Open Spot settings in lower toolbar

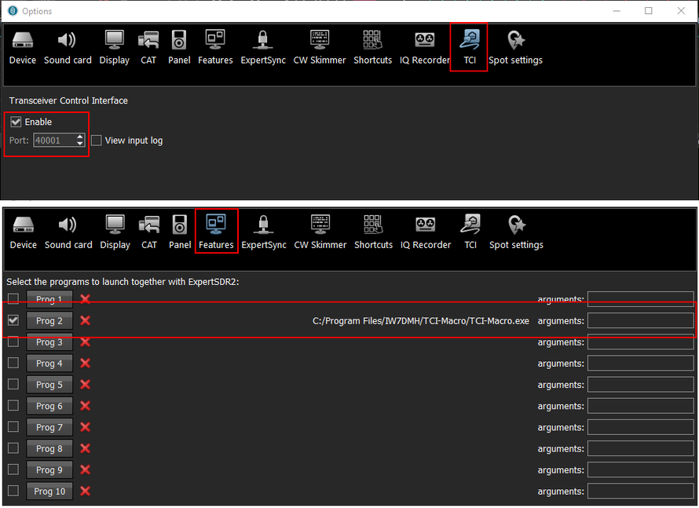(516, 232)
